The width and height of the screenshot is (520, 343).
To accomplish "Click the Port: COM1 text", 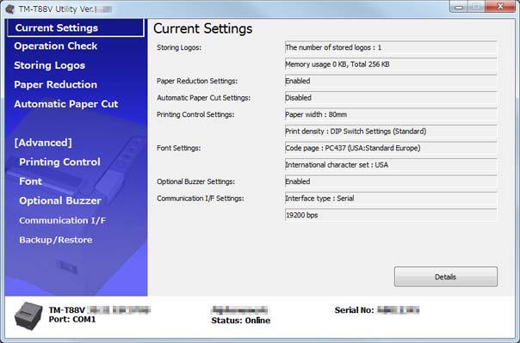I will pos(72,320).
